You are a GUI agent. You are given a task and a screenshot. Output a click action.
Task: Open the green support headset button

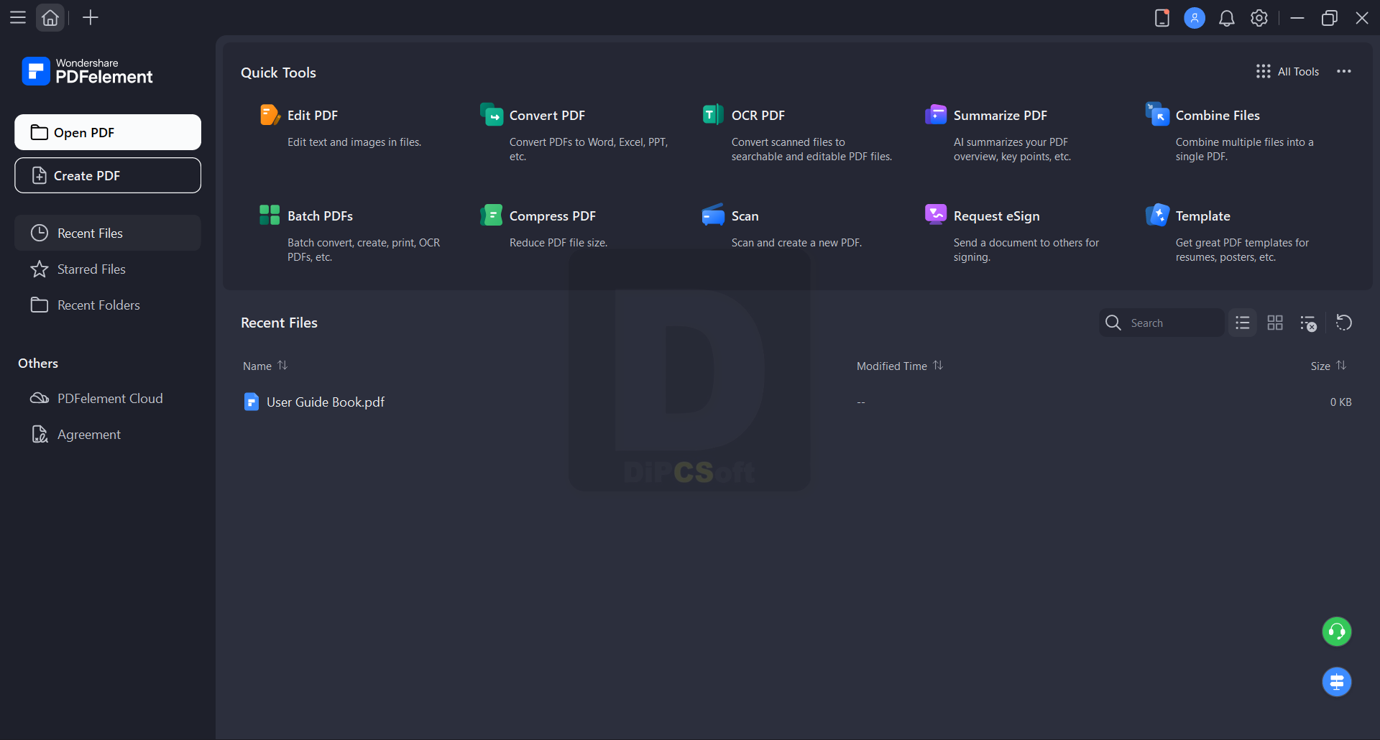pos(1337,632)
